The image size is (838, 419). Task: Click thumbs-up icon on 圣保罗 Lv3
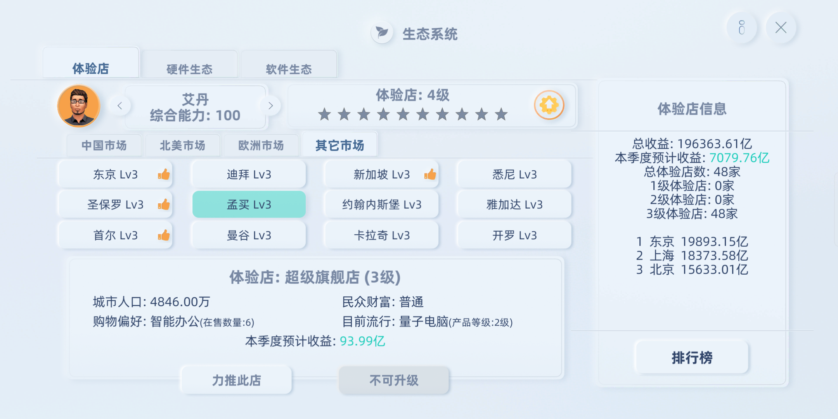coord(164,204)
